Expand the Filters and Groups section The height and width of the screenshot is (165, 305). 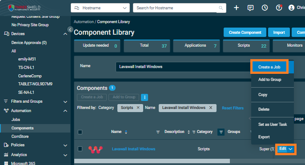pos(65,101)
